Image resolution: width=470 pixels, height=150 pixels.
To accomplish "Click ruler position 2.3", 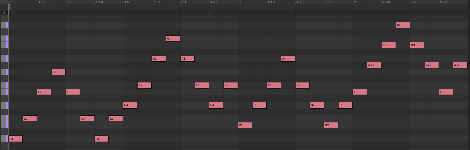I will 356,2.
